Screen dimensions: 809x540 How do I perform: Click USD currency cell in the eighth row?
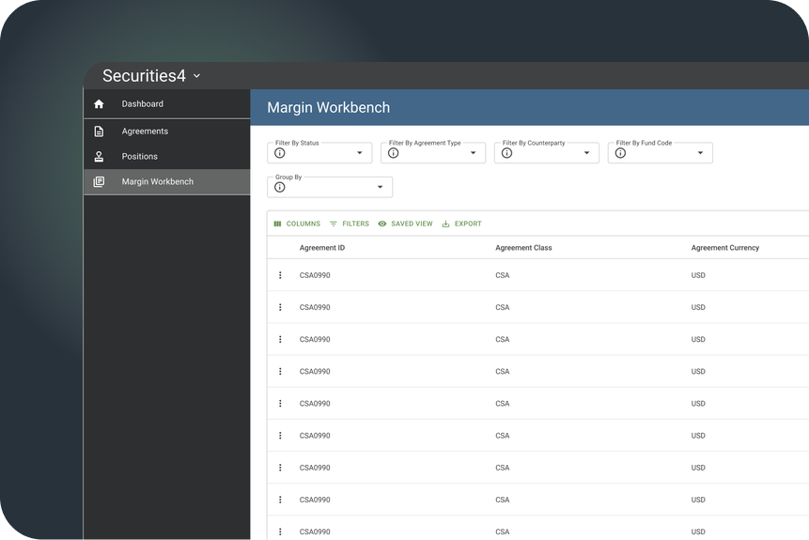pos(698,500)
